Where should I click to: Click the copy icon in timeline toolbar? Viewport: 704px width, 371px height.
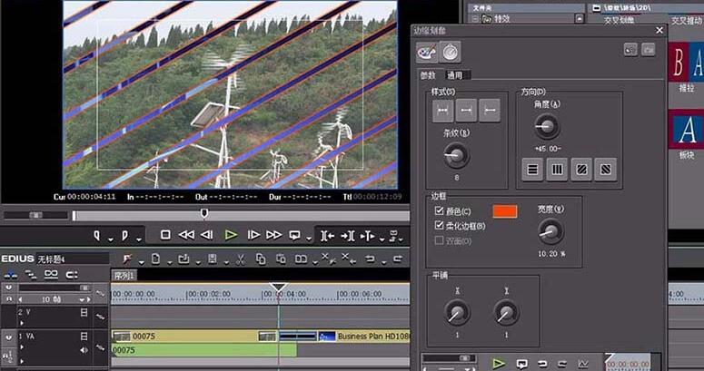pyautogui.click(x=261, y=259)
